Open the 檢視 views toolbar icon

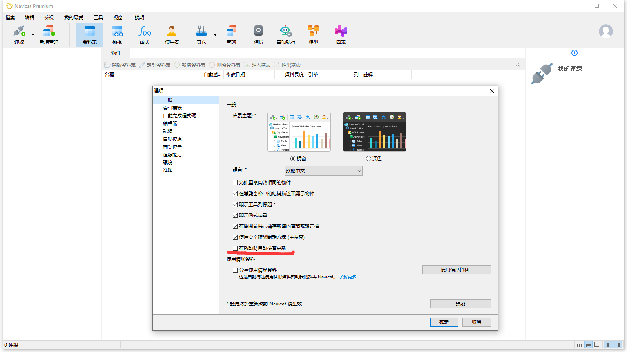pos(117,35)
